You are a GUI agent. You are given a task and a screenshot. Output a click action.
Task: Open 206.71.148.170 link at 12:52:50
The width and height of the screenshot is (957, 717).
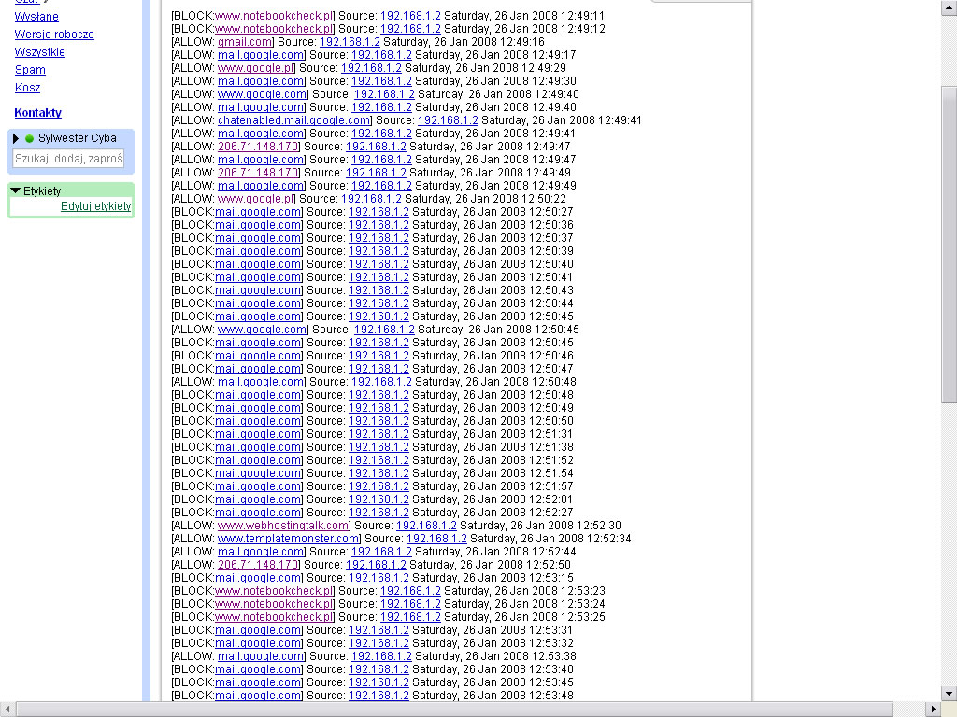pyautogui.click(x=258, y=565)
